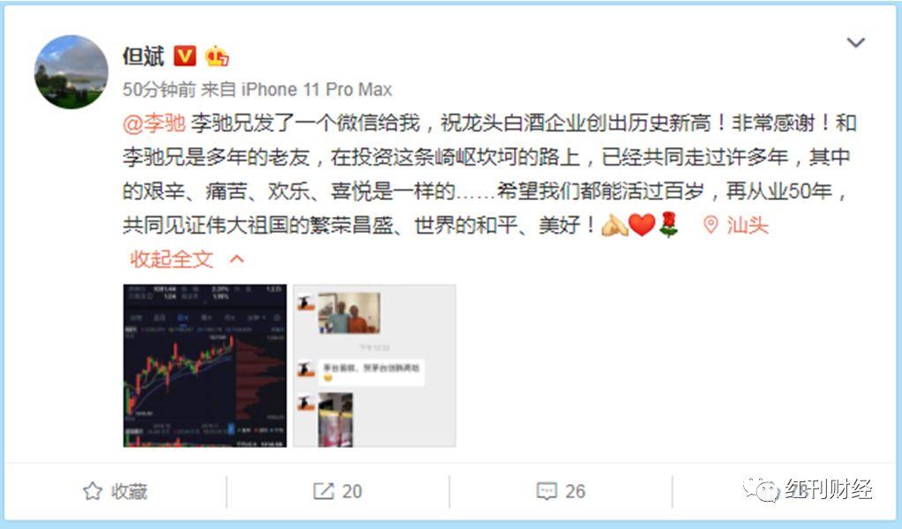The height and width of the screenshot is (529, 902).
Task: Open the post options chevron menu
Action: click(856, 42)
